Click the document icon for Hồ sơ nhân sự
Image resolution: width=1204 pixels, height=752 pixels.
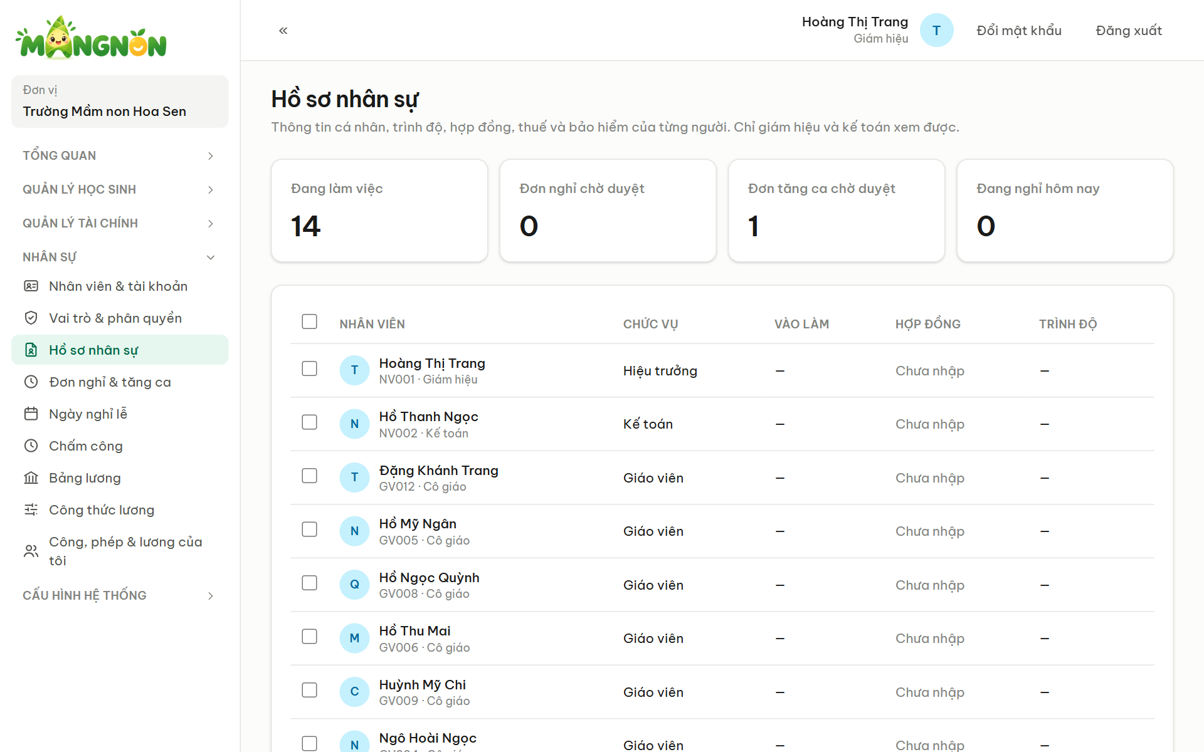click(x=31, y=350)
